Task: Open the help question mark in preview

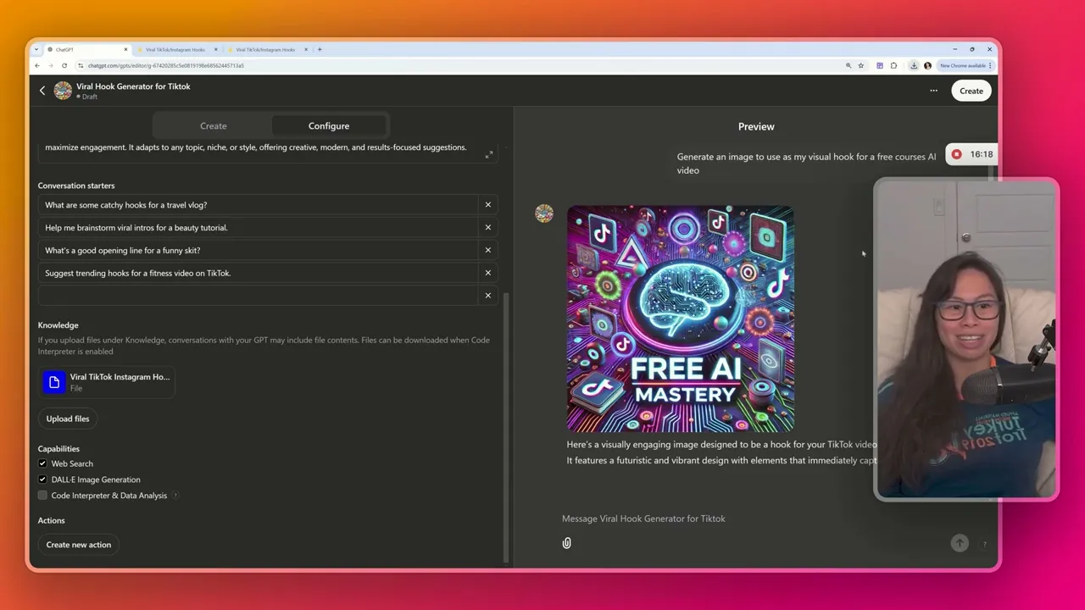Action: [984, 544]
